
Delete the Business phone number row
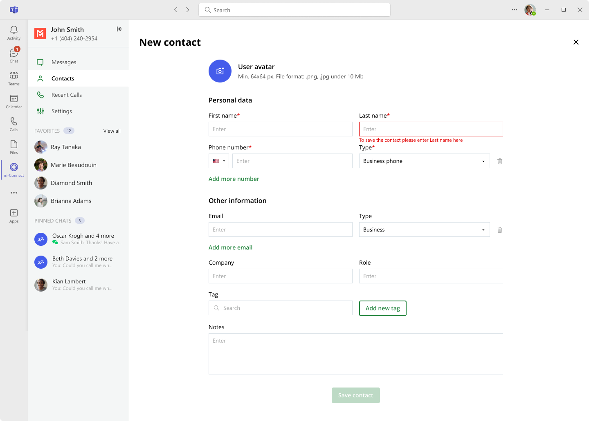click(x=499, y=161)
